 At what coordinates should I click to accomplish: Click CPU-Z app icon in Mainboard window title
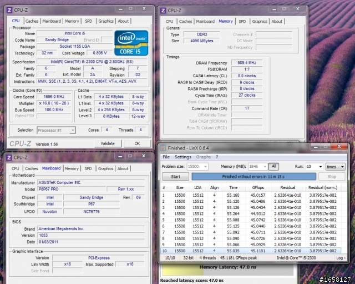9,157
